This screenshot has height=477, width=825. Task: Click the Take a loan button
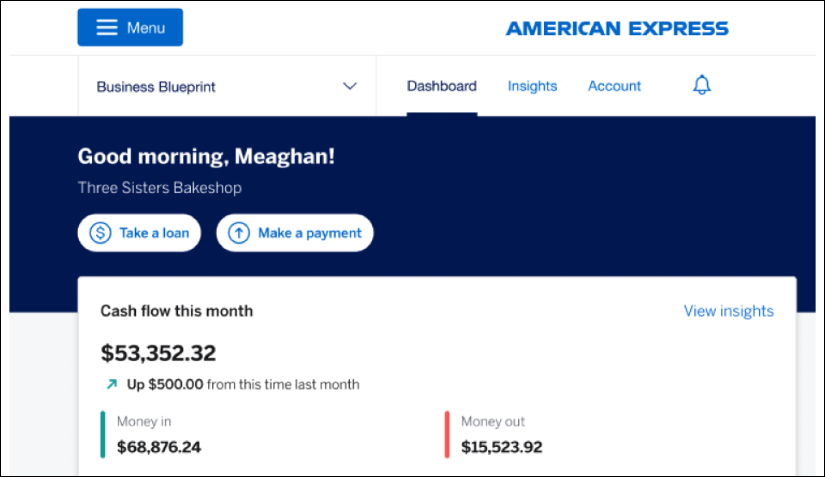[139, 233]
